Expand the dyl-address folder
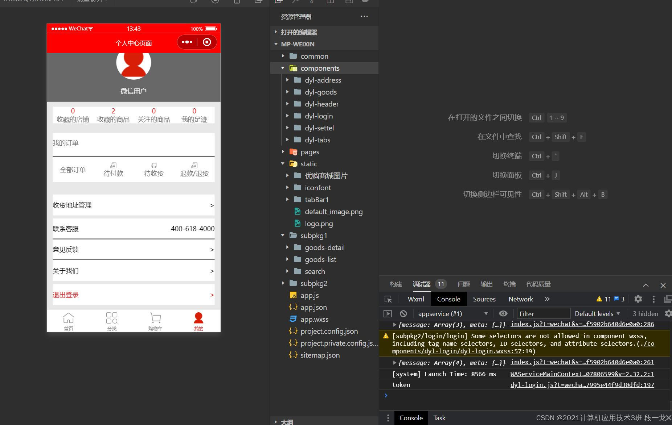The image size is (672, 425). 324,80
